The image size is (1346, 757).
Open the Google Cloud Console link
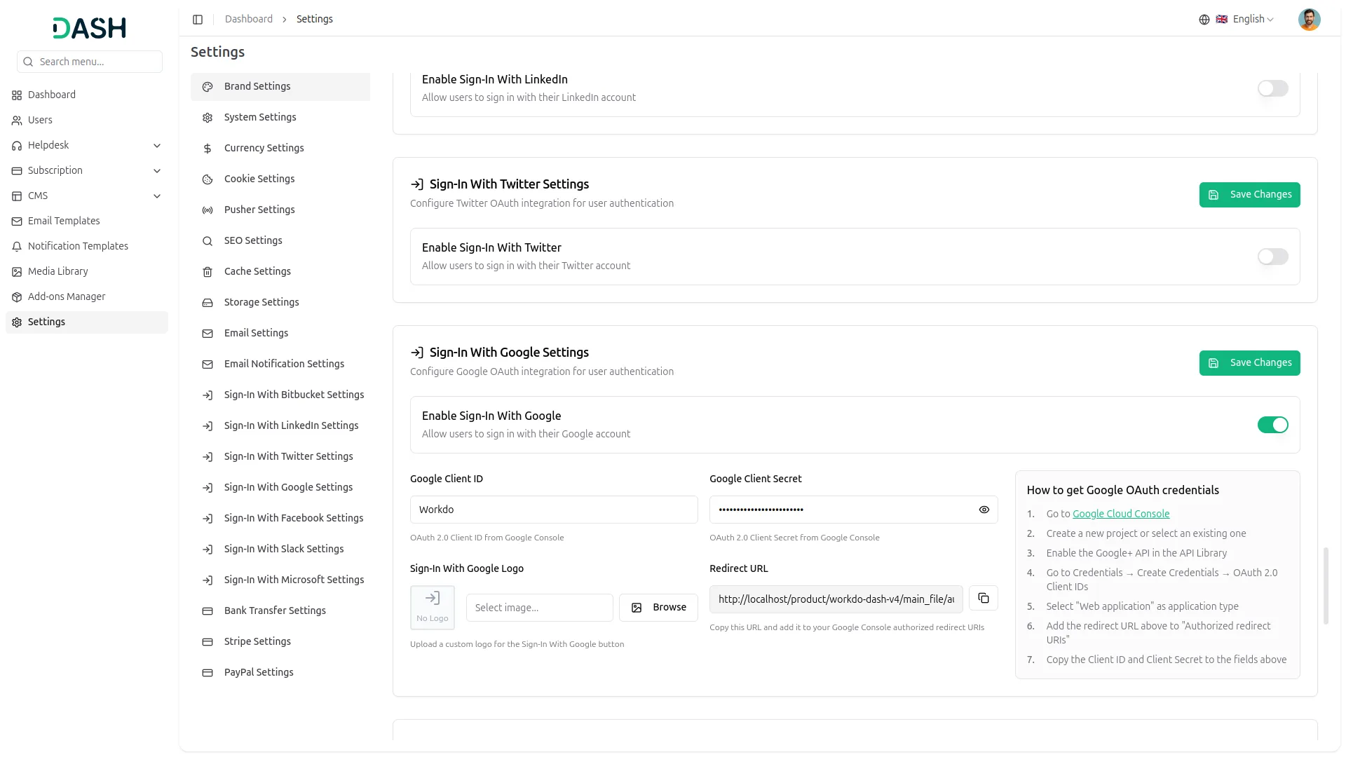click(1121, 514)
